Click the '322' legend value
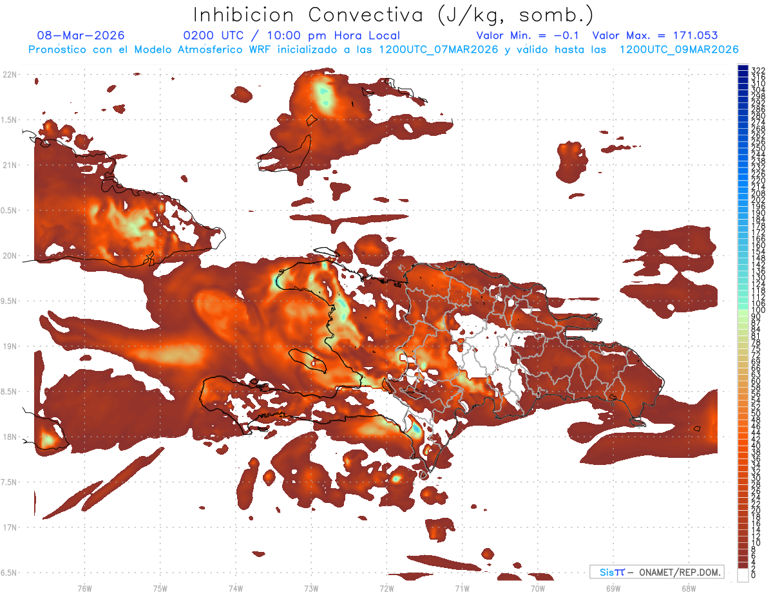 (x=758, y=70)
